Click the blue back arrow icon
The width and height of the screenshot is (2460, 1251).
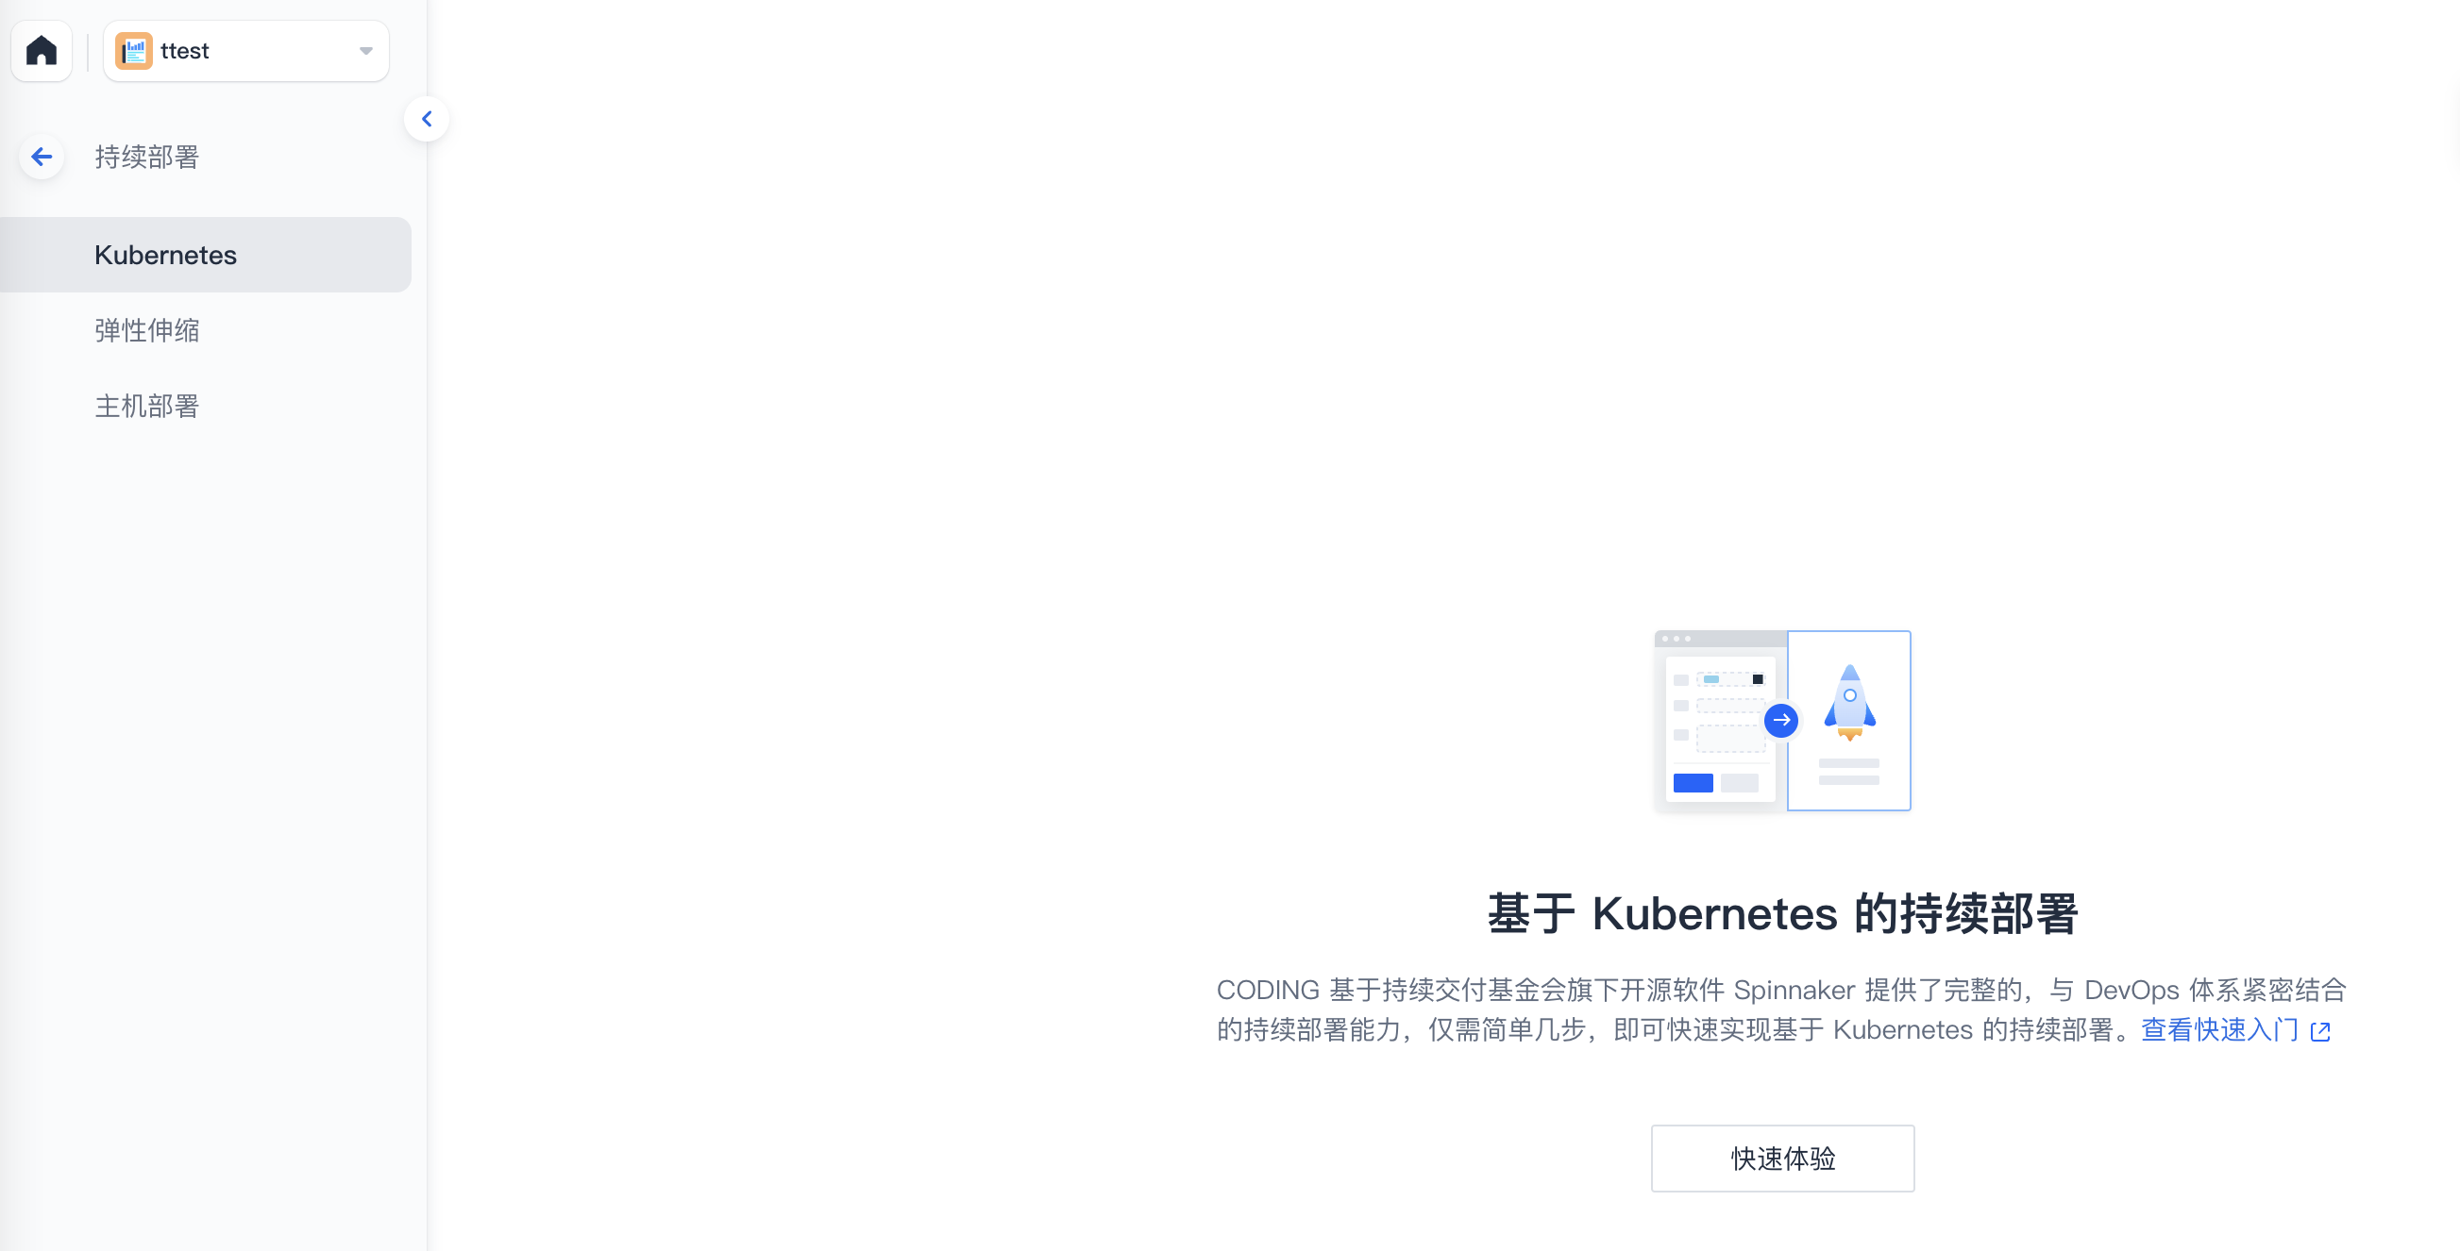click(x=42, y=157)
